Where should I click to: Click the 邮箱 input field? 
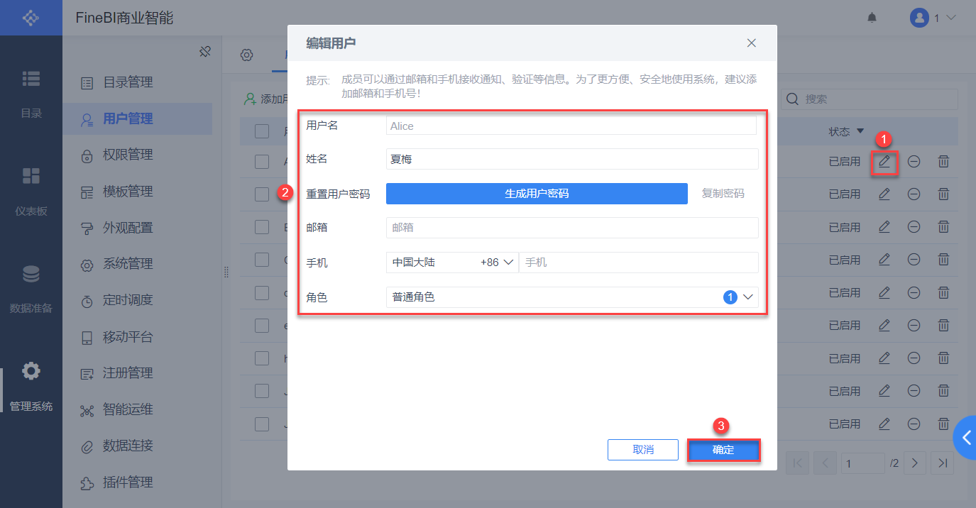[572, 228]
